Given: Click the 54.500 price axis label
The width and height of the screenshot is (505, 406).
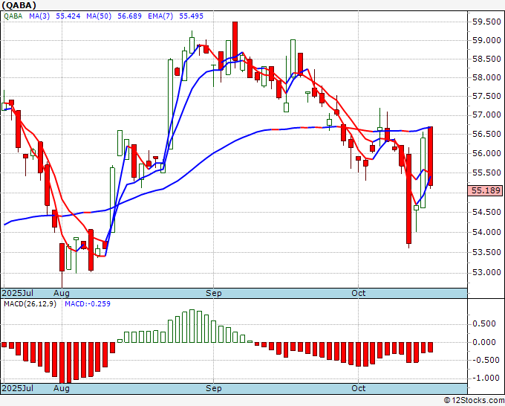Looking at the screenshot, I should click(486, 212).
